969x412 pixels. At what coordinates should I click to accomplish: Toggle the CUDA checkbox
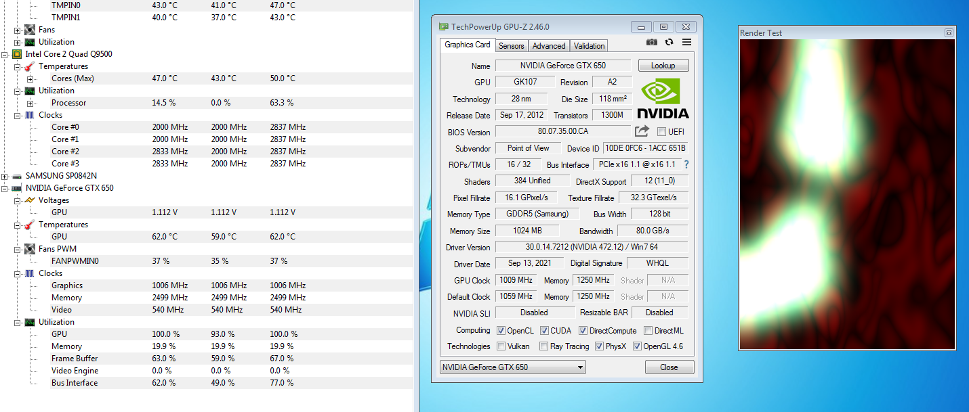point(544,331)
